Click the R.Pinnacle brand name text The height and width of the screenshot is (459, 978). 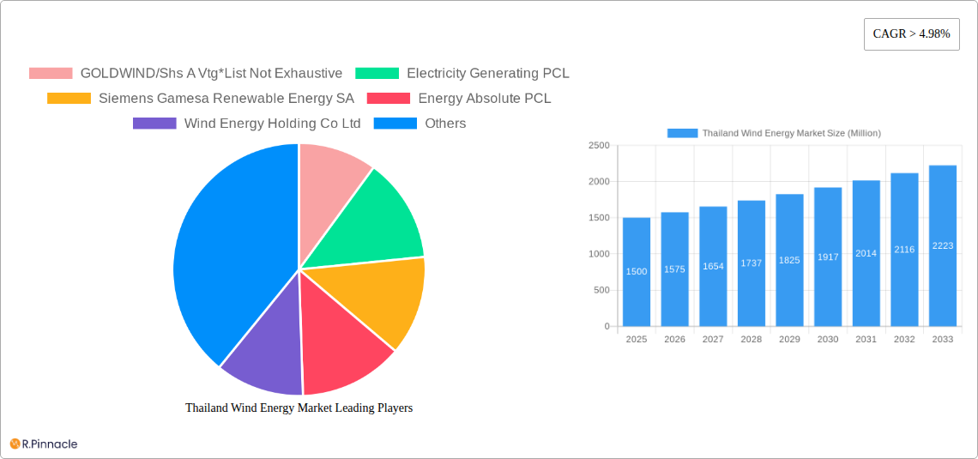click(x=50, y=444)
